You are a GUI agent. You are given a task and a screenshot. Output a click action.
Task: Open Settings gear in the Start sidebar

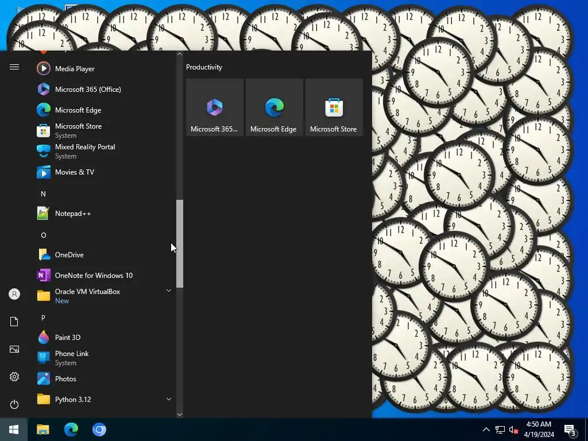[x=14, y=377]
